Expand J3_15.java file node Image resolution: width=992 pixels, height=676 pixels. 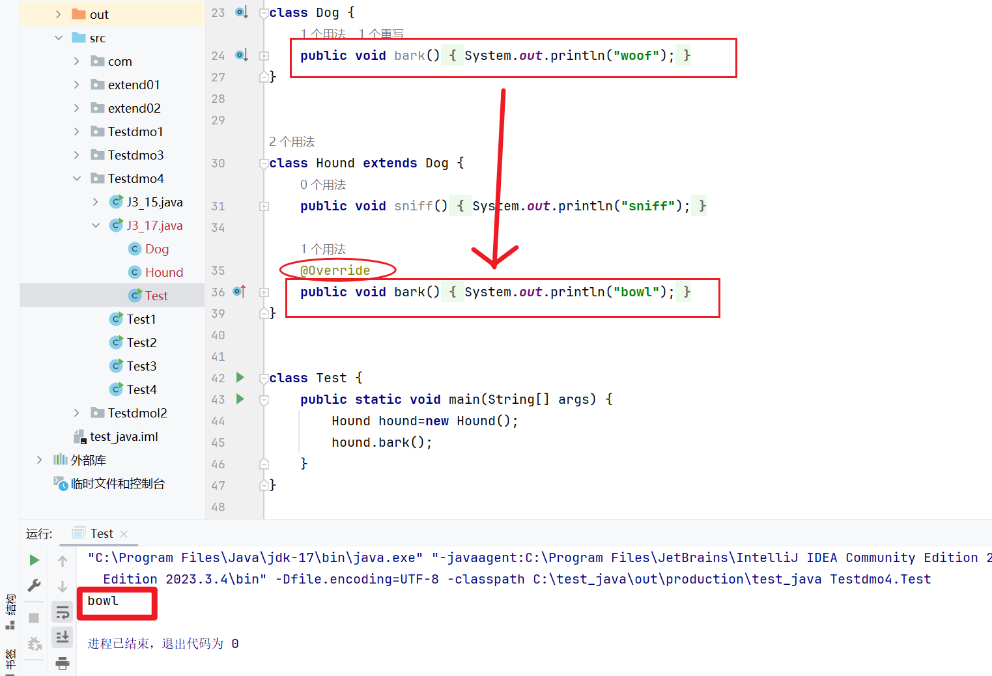pos(96,202)
